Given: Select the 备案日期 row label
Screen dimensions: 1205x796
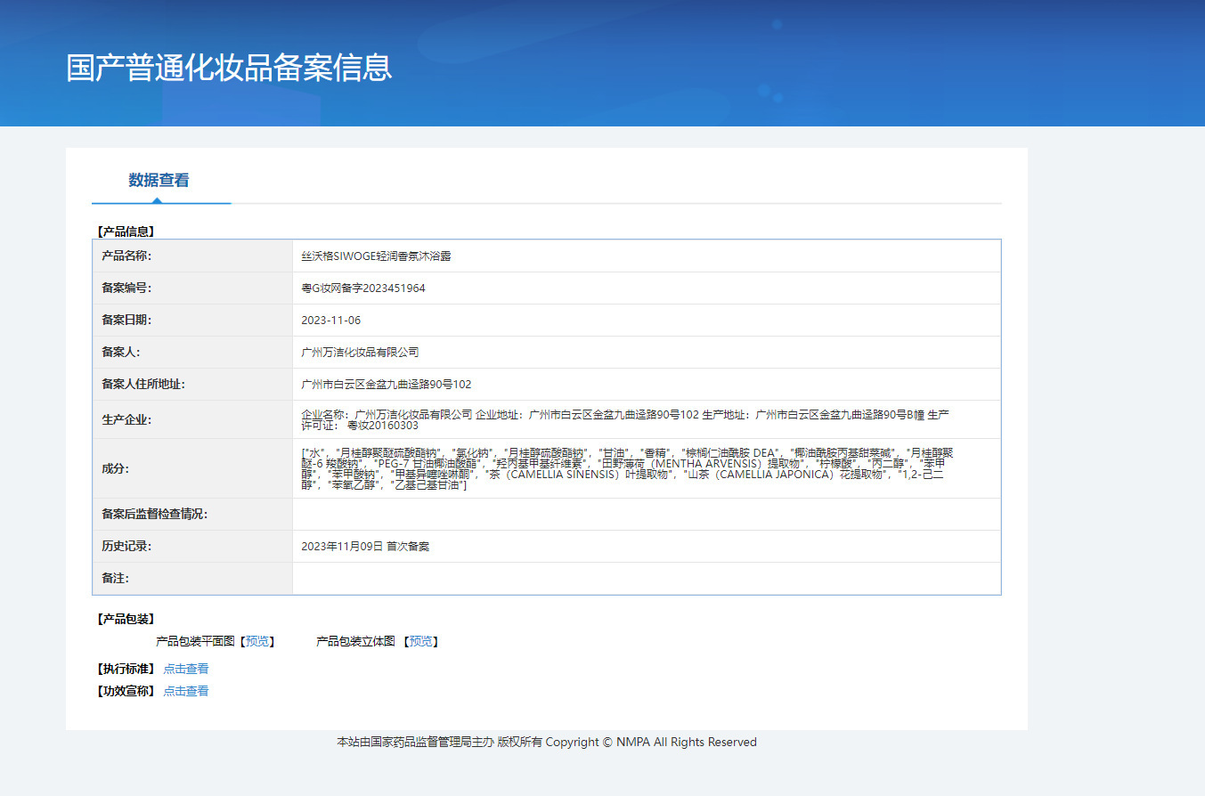Looking at the screenshot, I should pos(127,321).
